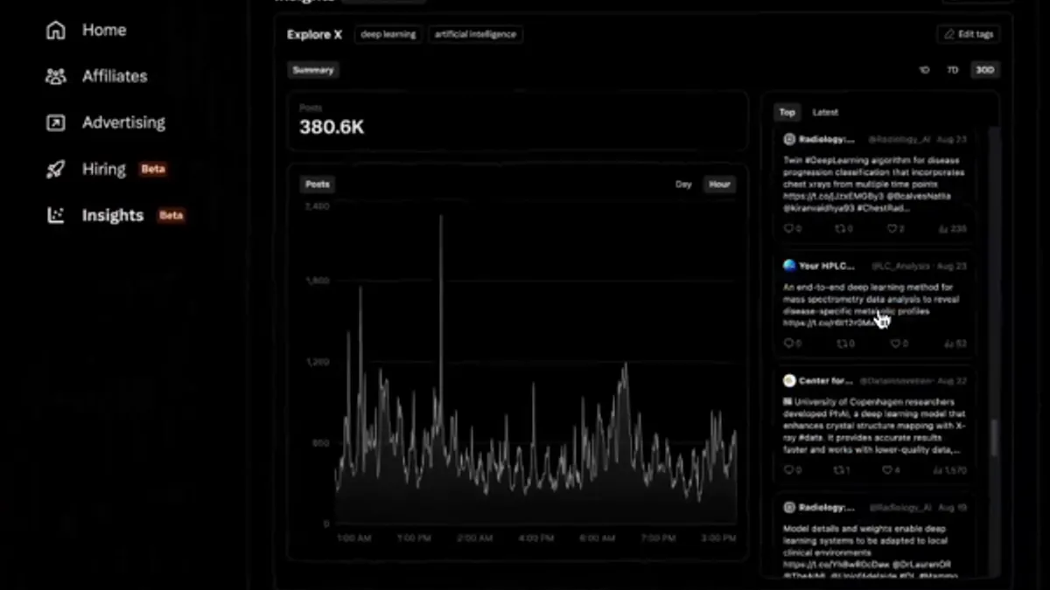Repost the Twin #DeepLearning post
Viewport: 1050px width, 590px height.
click(x=840, y=228)
